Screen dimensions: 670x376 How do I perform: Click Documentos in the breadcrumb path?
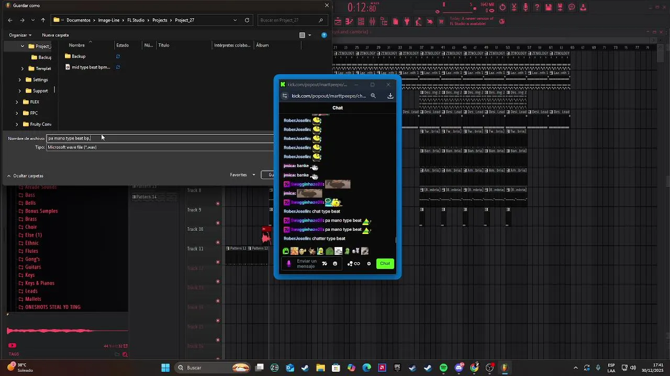(x=79, y=20)
